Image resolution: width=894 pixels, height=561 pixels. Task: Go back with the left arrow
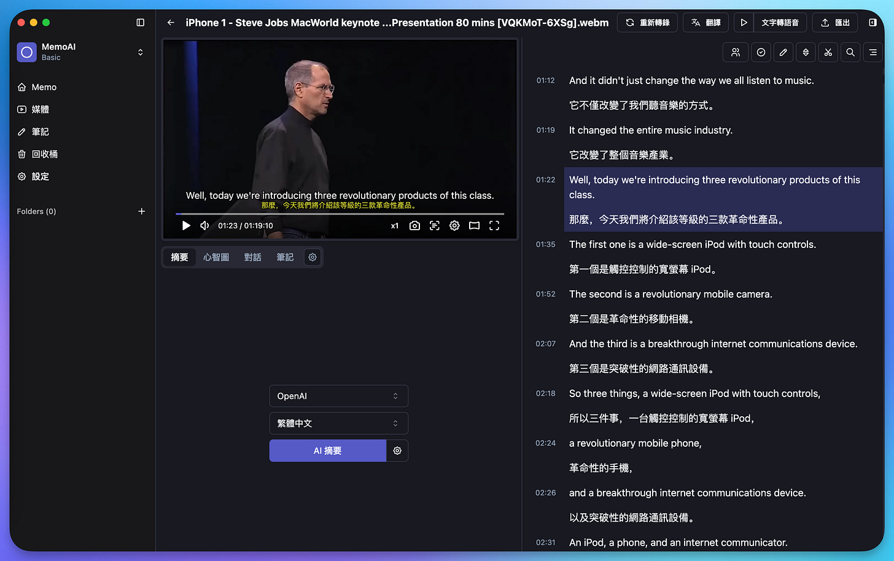coord(171,23)
